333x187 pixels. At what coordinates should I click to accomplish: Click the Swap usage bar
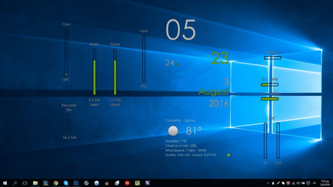[115, 72]
